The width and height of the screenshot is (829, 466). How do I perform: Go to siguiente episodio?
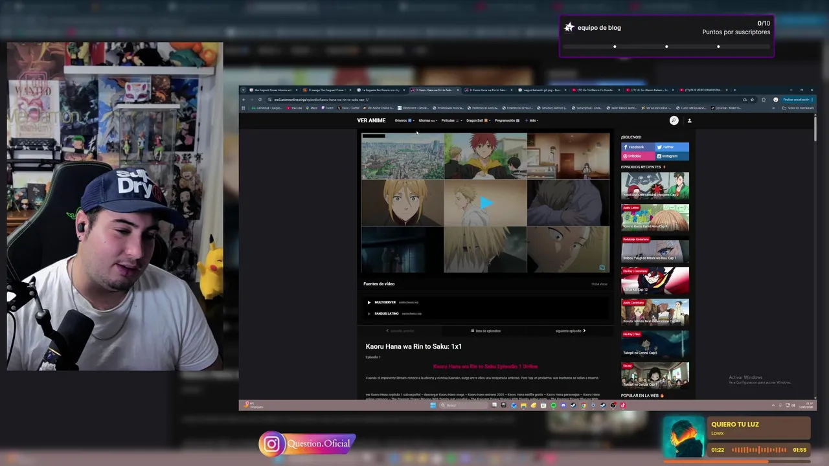[x=570, y=331]
